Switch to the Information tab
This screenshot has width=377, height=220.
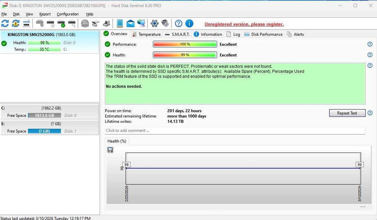tap(208, 34)
